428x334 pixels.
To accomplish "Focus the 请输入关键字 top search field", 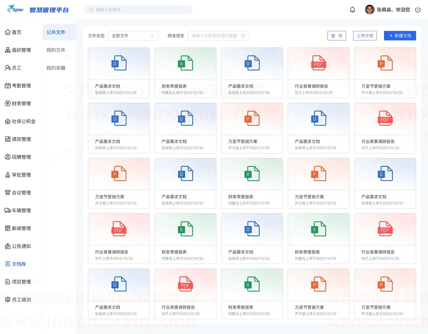I will coord(138,10).
